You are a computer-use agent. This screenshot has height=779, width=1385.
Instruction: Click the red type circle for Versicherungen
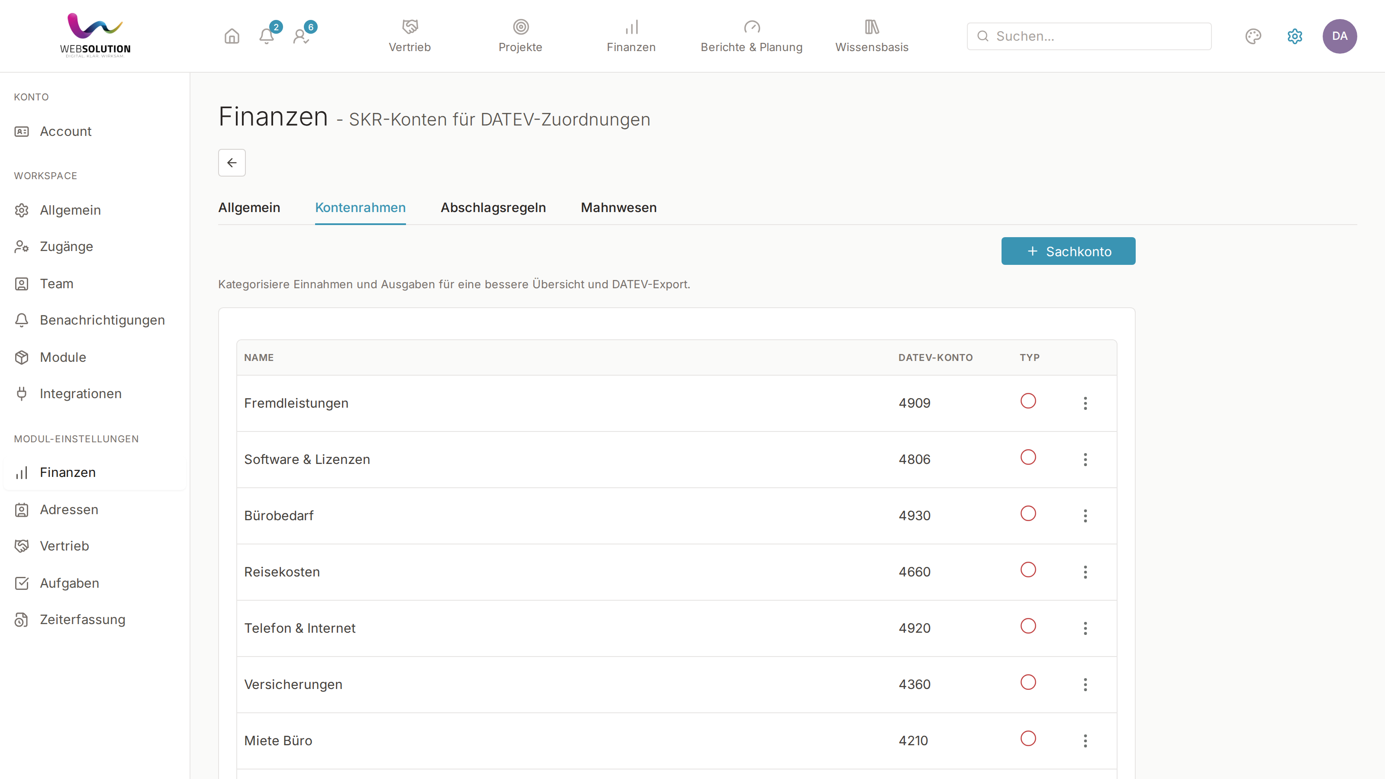coord(1028,682)
